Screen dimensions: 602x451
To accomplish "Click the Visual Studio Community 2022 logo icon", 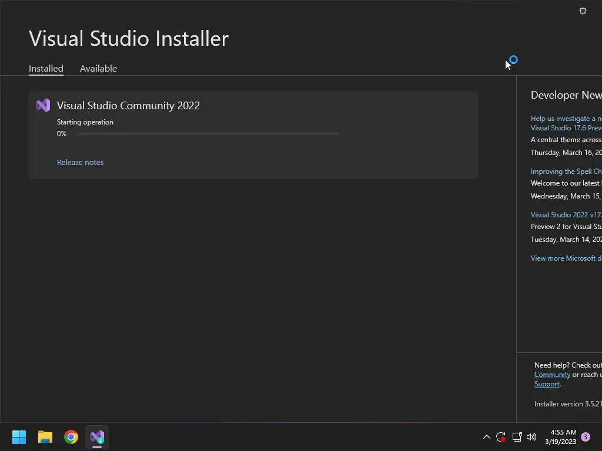I will click(43, 105).
